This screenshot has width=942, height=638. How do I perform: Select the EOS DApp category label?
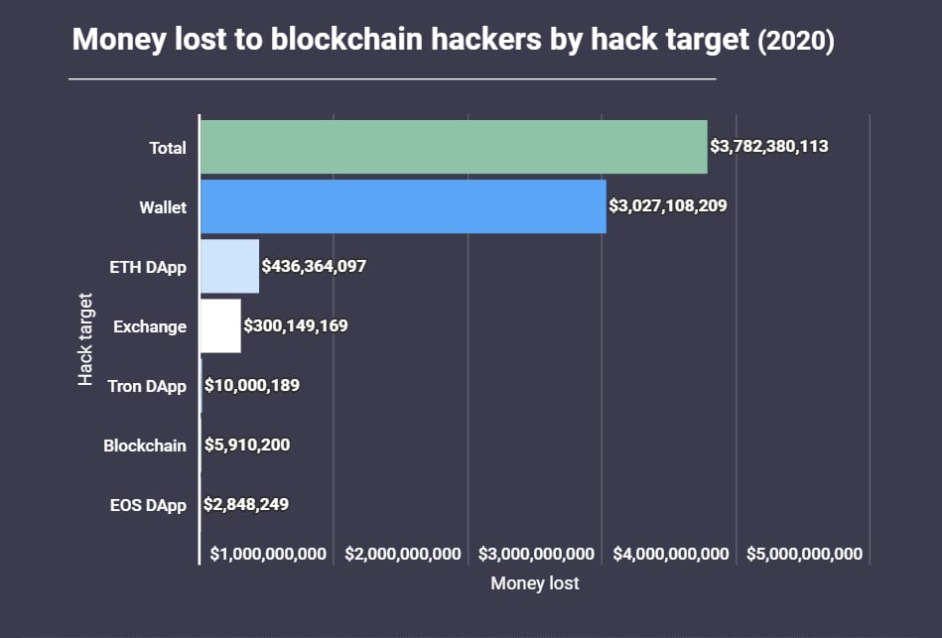[x=148, y=505]
